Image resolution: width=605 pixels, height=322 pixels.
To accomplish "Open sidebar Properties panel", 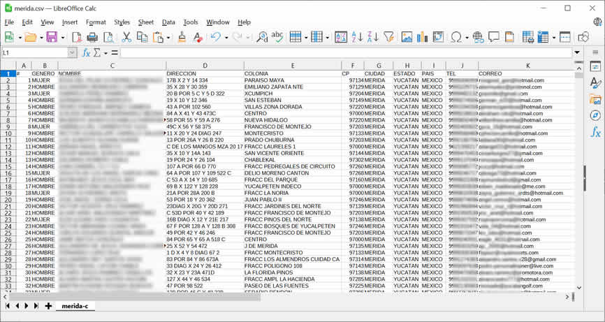I will [x=595, y=66].
